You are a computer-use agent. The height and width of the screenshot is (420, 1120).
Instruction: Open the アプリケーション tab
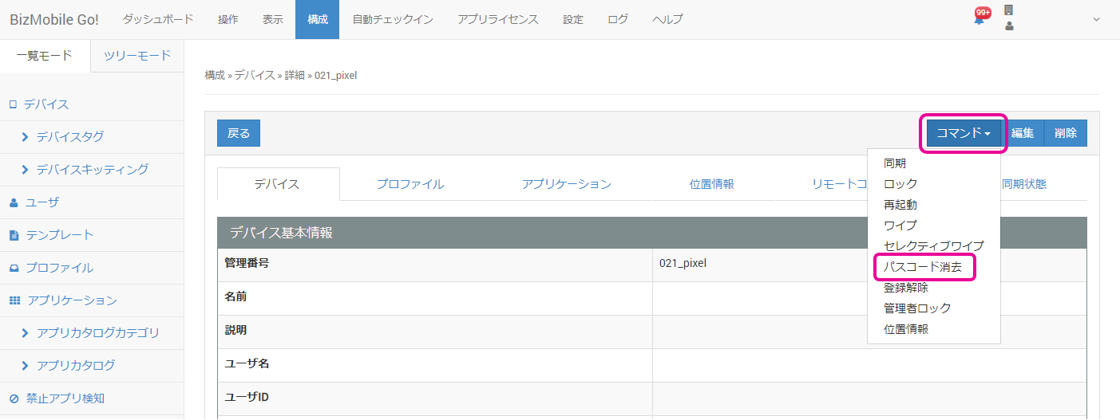(566, 184)
